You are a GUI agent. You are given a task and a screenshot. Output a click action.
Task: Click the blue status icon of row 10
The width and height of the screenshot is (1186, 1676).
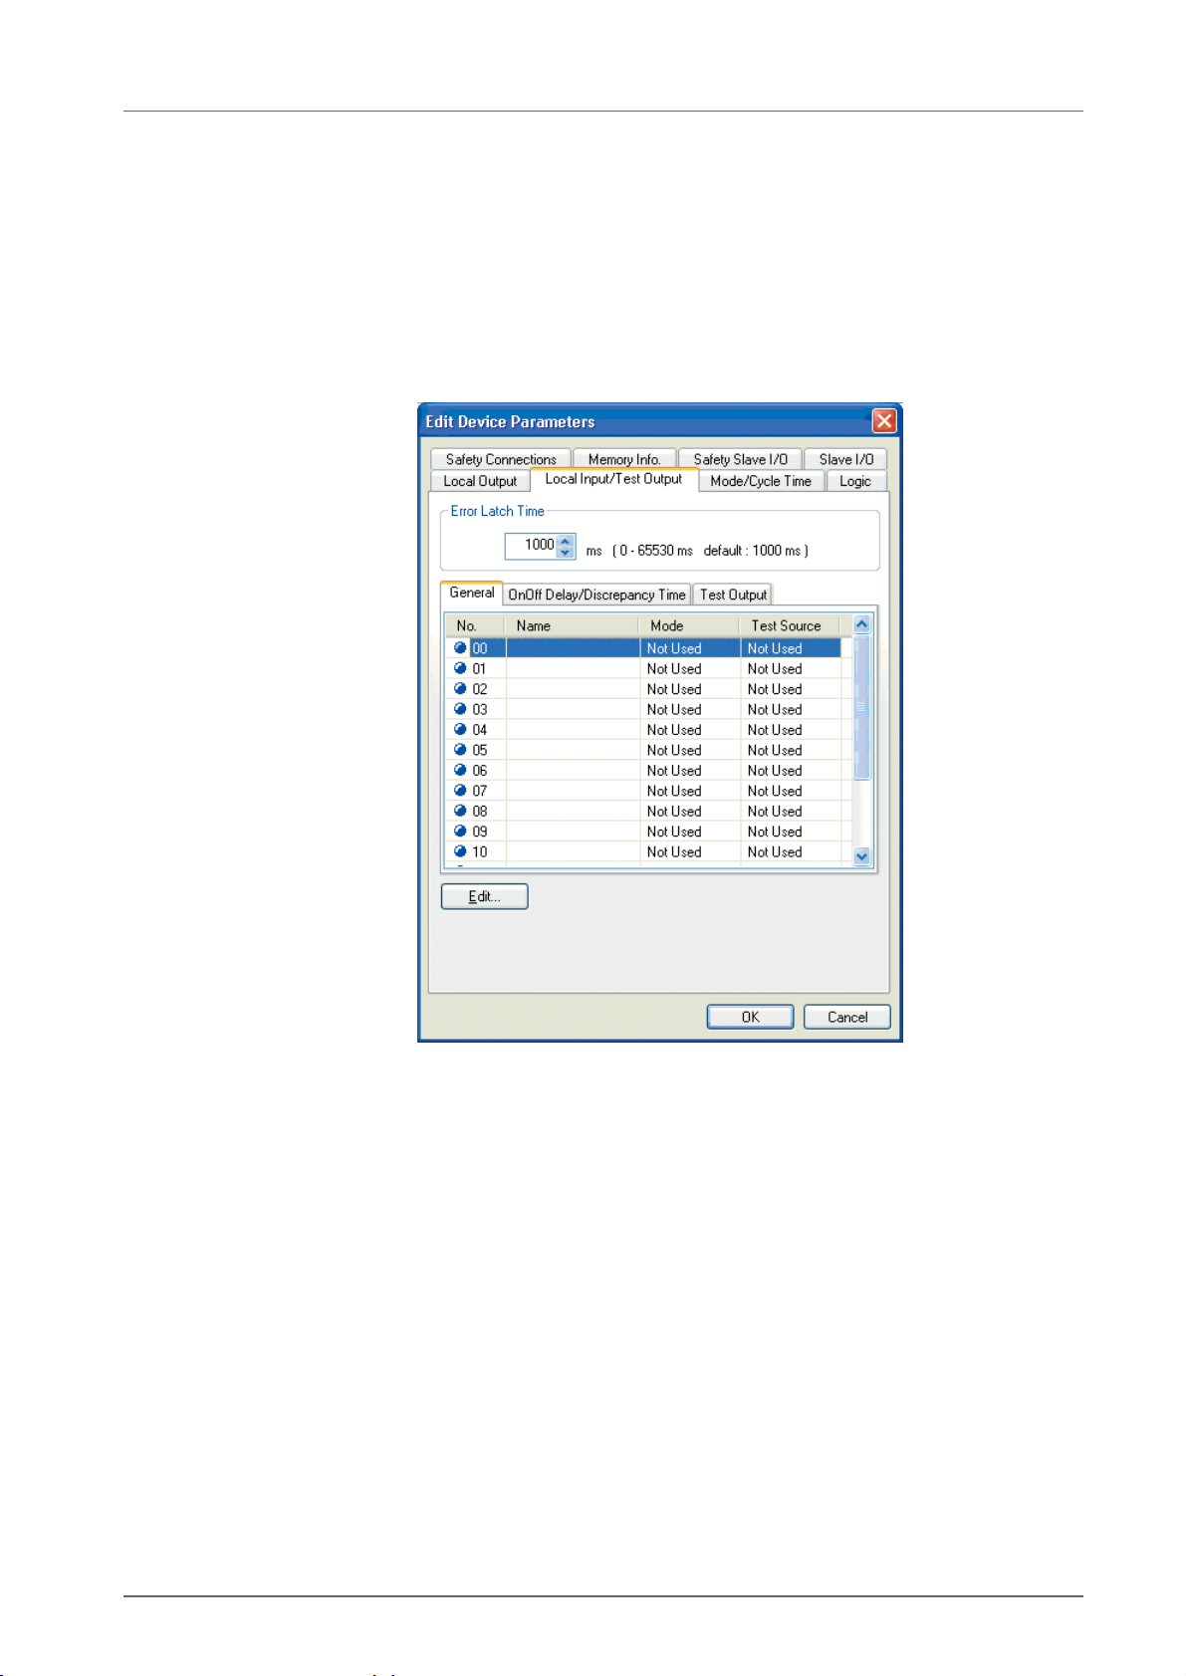coord(460,851)
